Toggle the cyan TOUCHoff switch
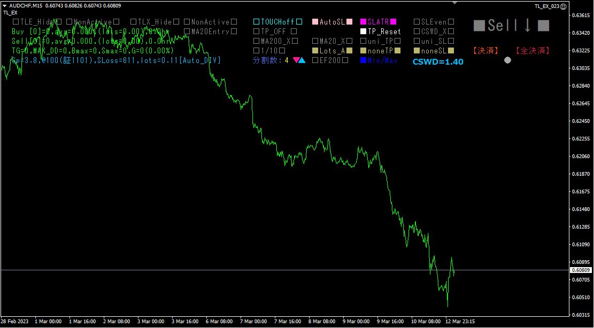 (277, 22)
